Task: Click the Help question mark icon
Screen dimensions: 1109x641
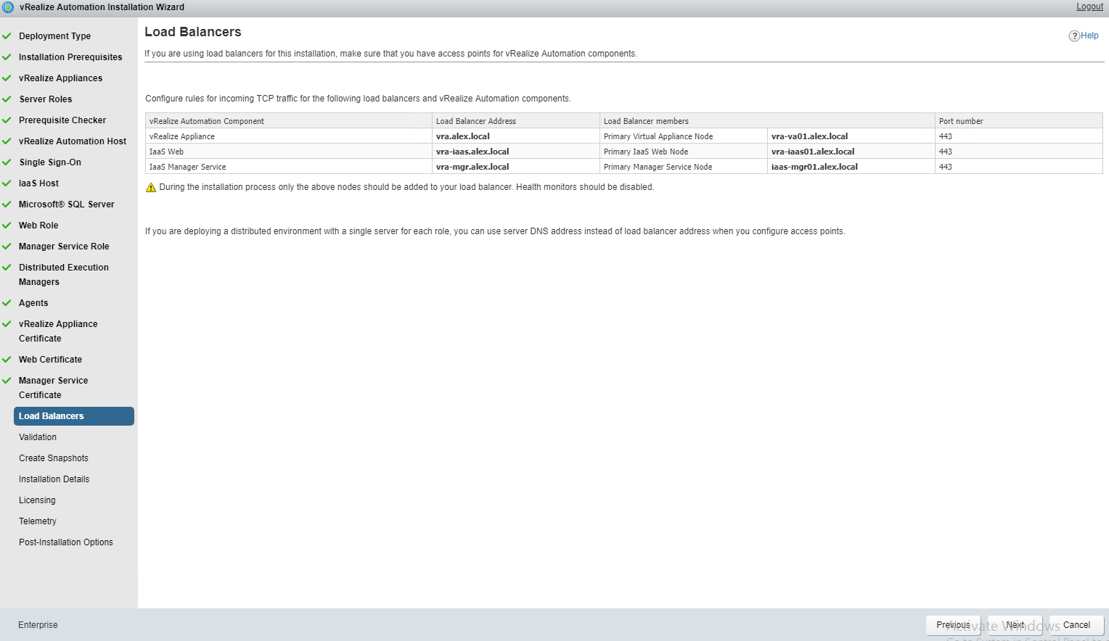Action: 1074,36
